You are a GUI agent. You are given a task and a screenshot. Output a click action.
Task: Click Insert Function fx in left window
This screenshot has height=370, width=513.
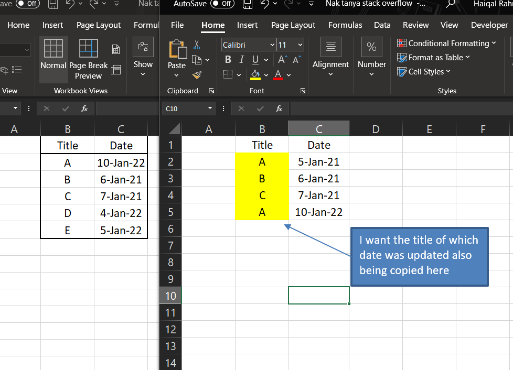[84, 108]
